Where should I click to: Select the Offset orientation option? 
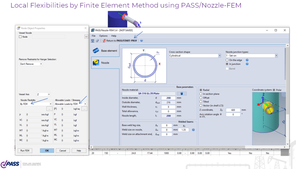pyautogui.click(x=201, y=98)
